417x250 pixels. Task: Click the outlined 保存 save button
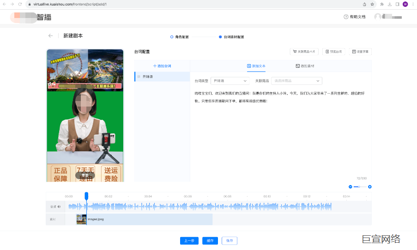coord(230,241)
